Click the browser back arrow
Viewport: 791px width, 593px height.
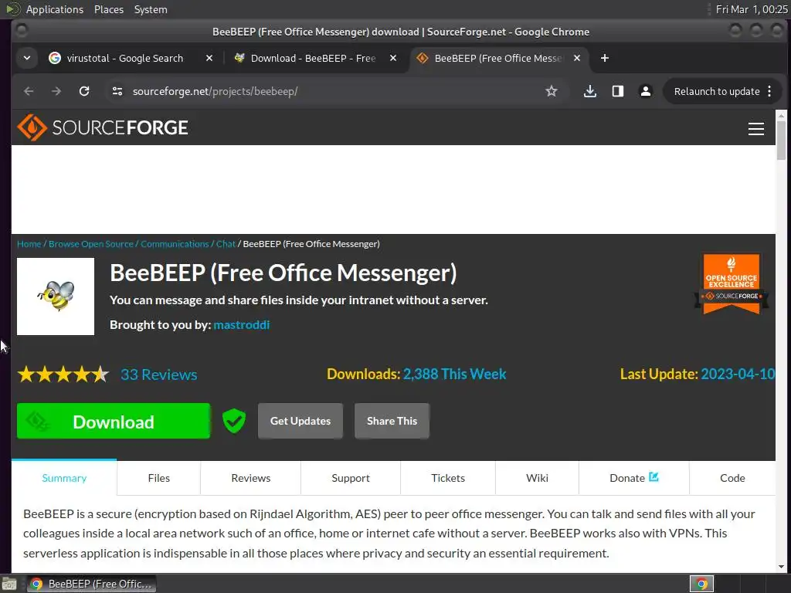tap(29, 91)
